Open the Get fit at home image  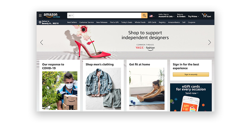(x=147, y=89)
